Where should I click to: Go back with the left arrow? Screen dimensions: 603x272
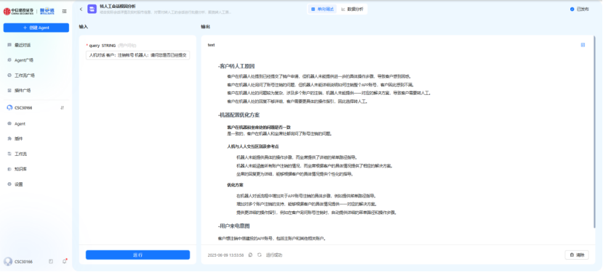click(x=81, y=9)
